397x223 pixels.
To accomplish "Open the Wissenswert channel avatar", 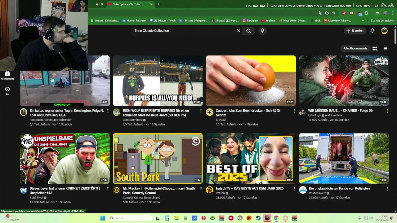I will coord(303,190).
